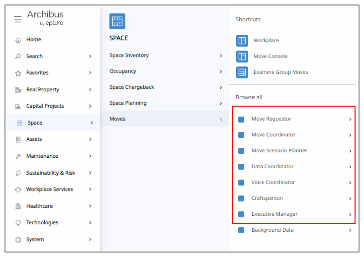The height and width of the screenshot is (257, 364).
Task: Open the Workplace shortcut icon
Action: pos(242,41)
